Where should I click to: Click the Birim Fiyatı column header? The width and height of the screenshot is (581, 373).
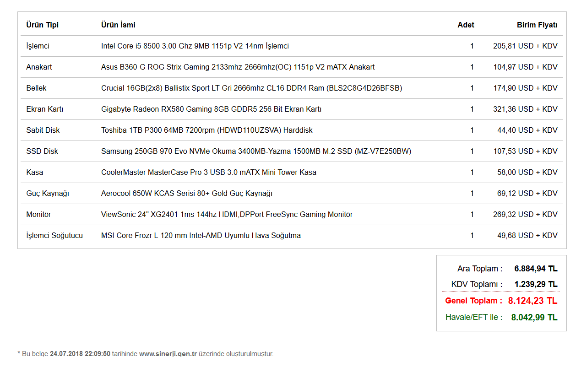tap(537, 25)
